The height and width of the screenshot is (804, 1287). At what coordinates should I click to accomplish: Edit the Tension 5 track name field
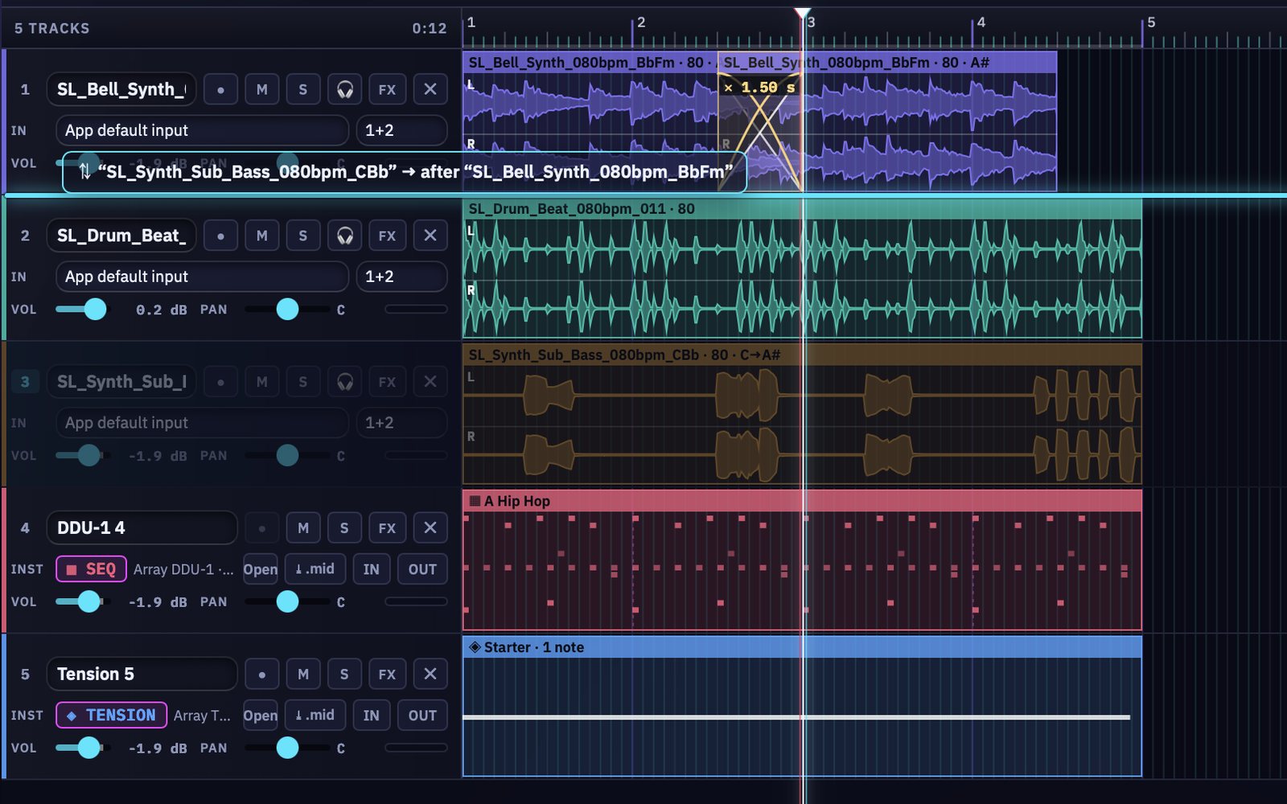(142, 675)
